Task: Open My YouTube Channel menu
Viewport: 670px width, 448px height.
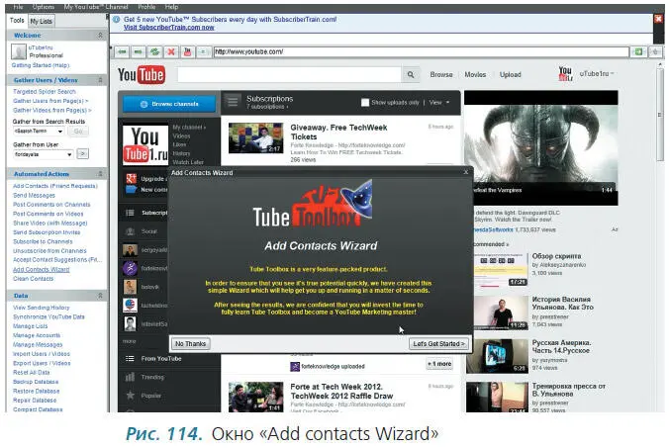Action: point(96,7)
